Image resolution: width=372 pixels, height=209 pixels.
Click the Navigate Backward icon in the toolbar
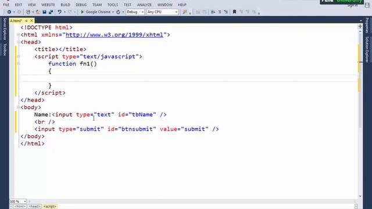[x=9, y=12]
